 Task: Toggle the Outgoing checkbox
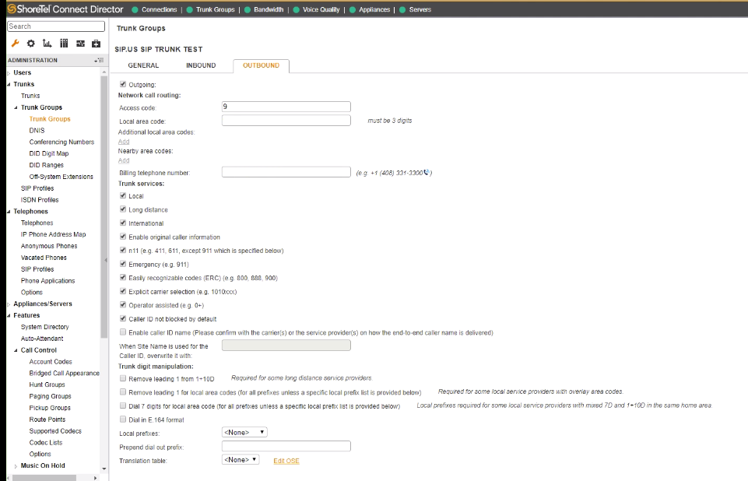123,84
